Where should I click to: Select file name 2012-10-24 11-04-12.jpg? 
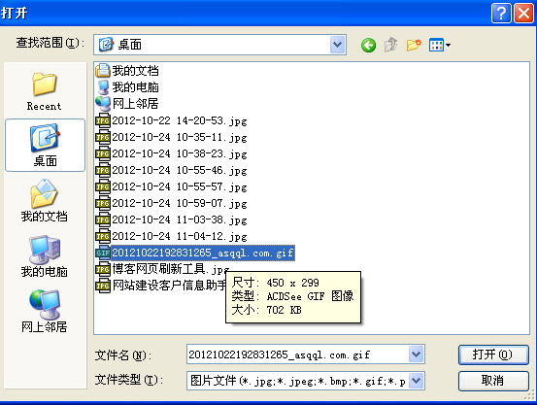[180, 236]
